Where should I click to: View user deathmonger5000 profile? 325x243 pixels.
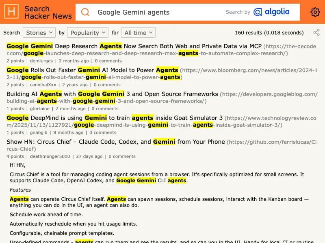[x=50, y=156]
